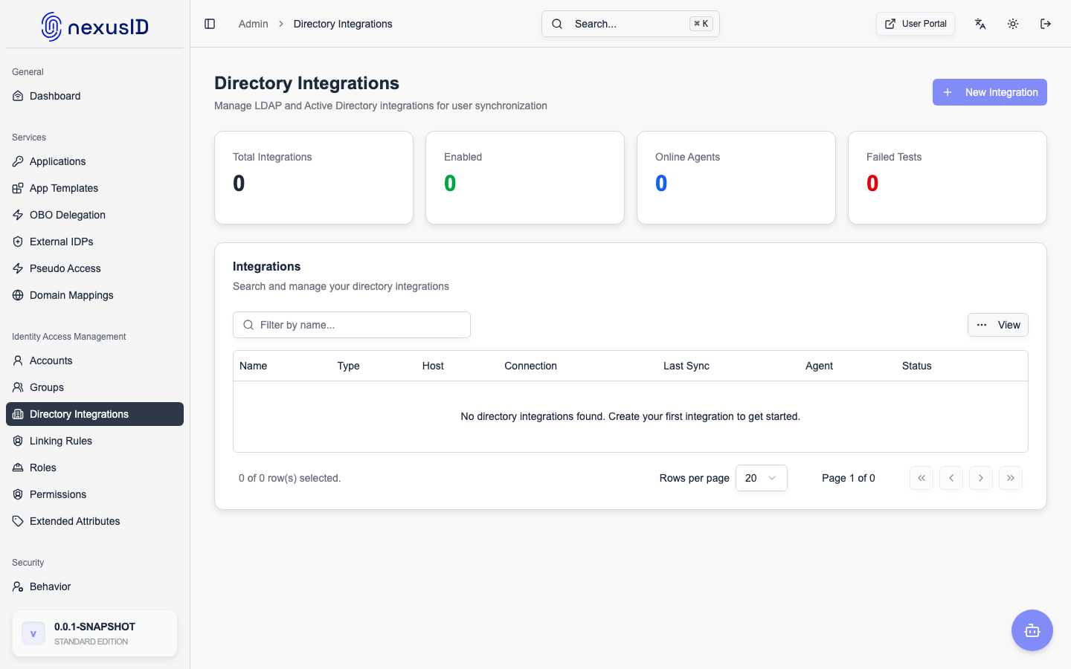Click the Domain Mappings globe icon
The width and height of the screenshot is (1071, 669).
[18, 295]
